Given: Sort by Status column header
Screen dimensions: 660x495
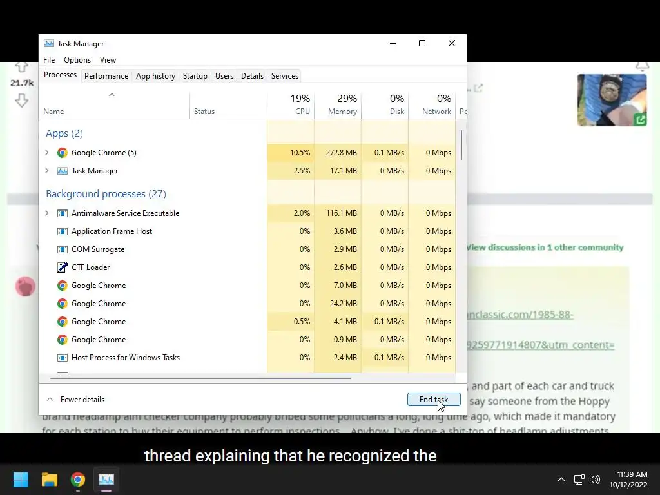Looking at the screenshot, I should [x=228, y=104].
